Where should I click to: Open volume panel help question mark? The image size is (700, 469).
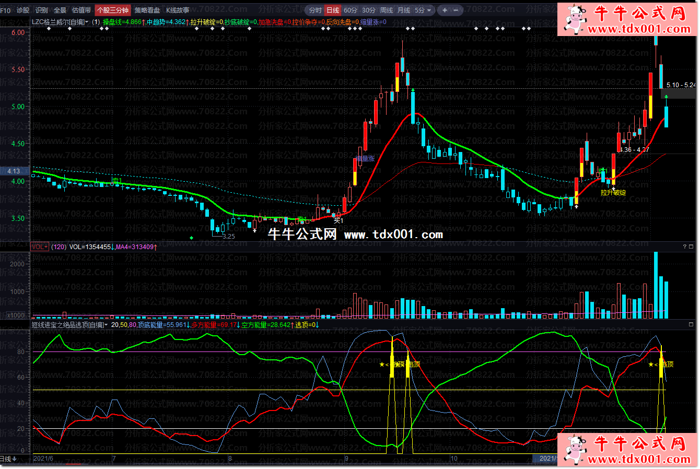click(684, 247)
